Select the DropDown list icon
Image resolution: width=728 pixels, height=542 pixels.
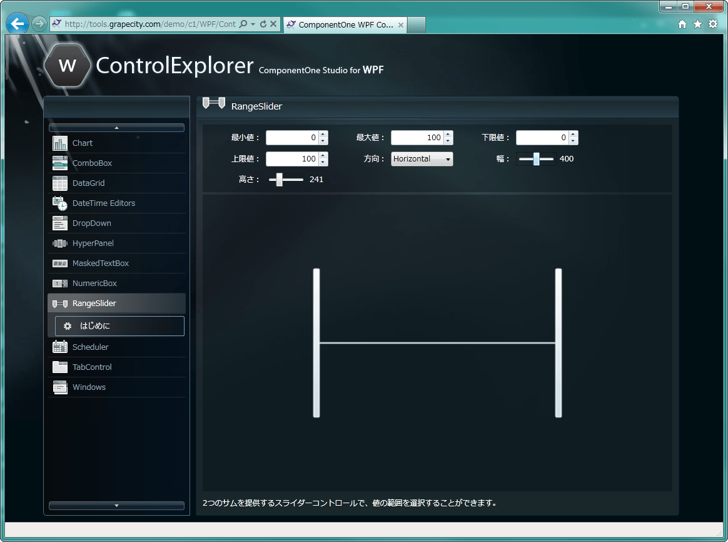point(59,223)
